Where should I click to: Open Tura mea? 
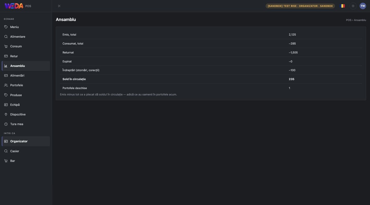point(26,124)
